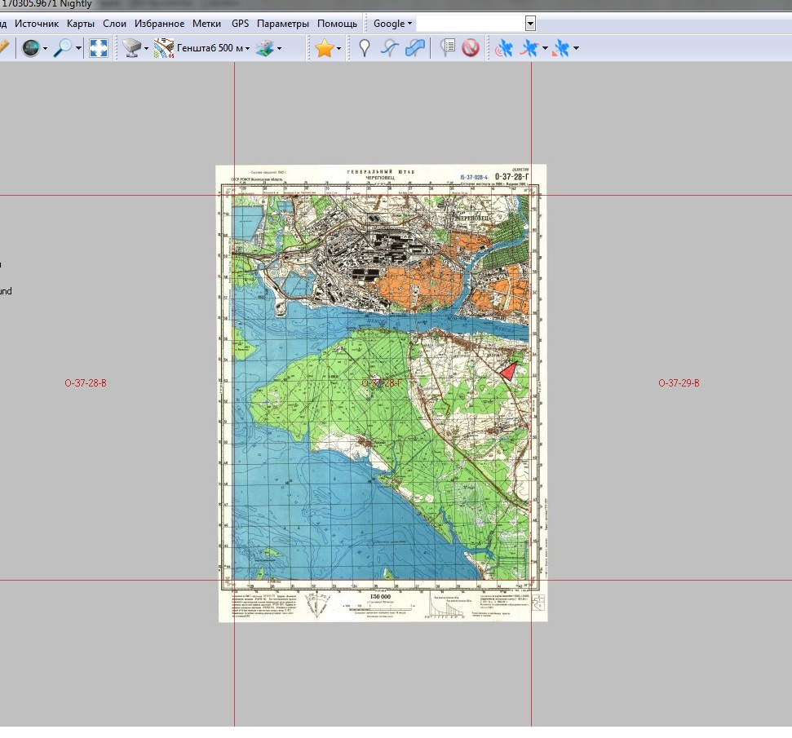This screenshot has height=738, width=792.
Task: Toggle hide all placemarks red icon
Action: tap(471, 49)
